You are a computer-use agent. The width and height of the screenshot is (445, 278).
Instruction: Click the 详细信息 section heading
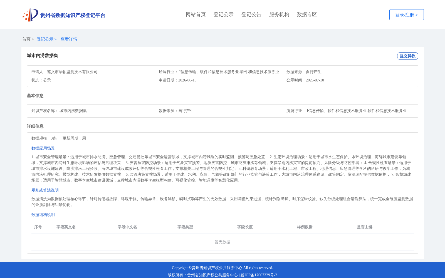[x=35, y=126]
